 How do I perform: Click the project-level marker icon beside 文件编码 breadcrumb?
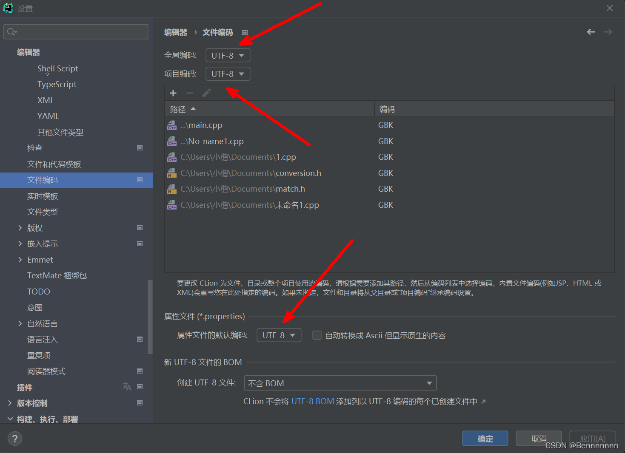245,32
